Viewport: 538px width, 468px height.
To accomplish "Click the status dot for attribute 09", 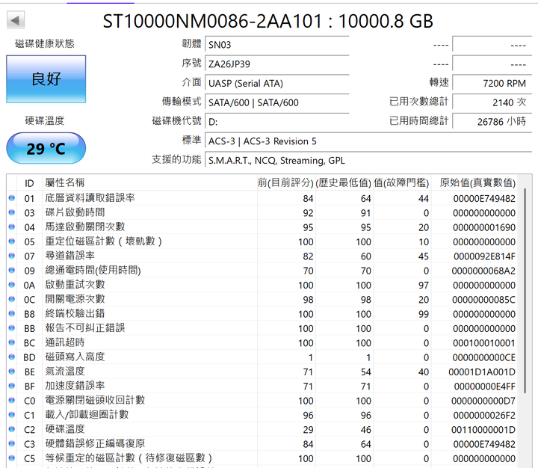I will [x=12, y=270].
